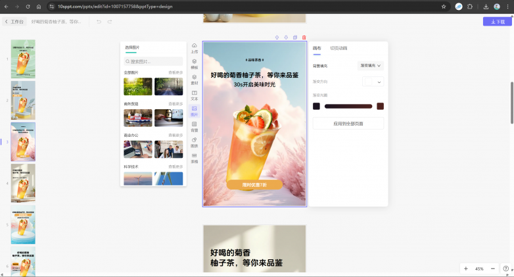Open the 素材 materials tool
514x277 pixels.
195,80
